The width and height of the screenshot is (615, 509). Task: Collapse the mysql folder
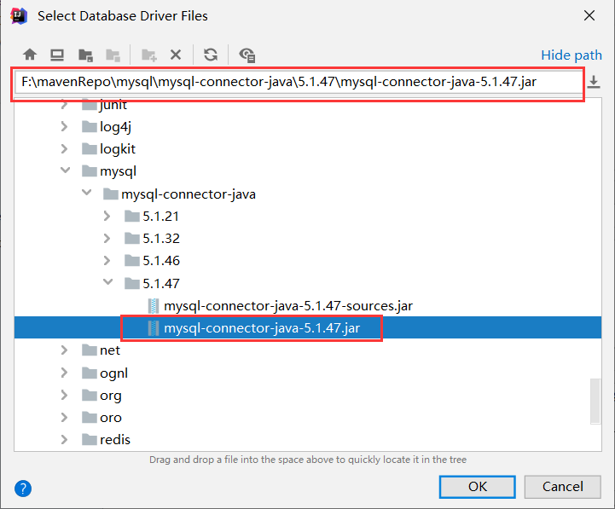coord(65,171)
